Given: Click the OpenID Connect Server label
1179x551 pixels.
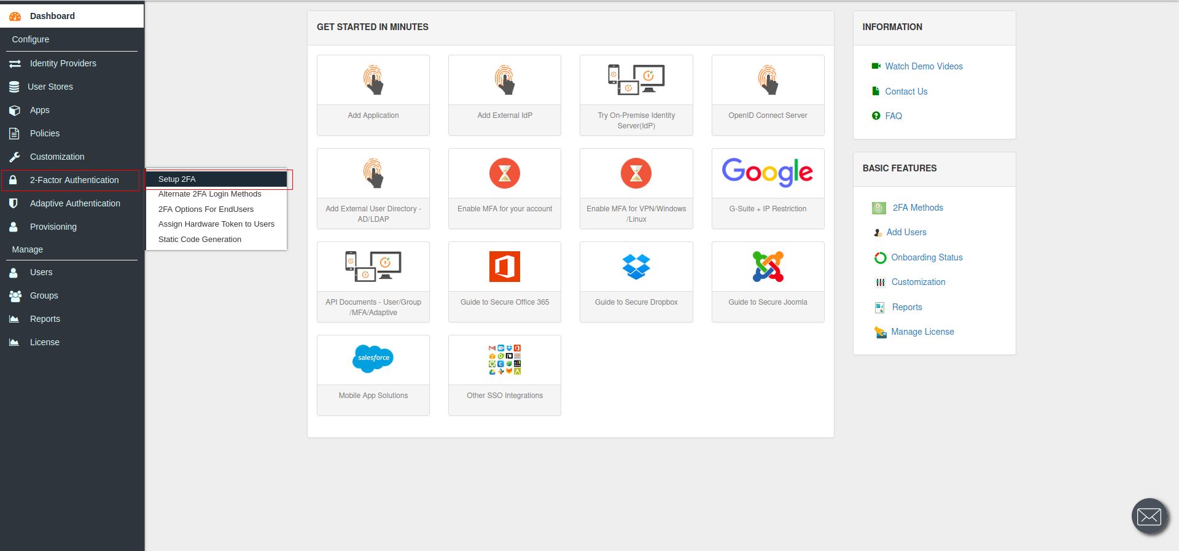Looking at the screenshot, I should coord(768,115).
